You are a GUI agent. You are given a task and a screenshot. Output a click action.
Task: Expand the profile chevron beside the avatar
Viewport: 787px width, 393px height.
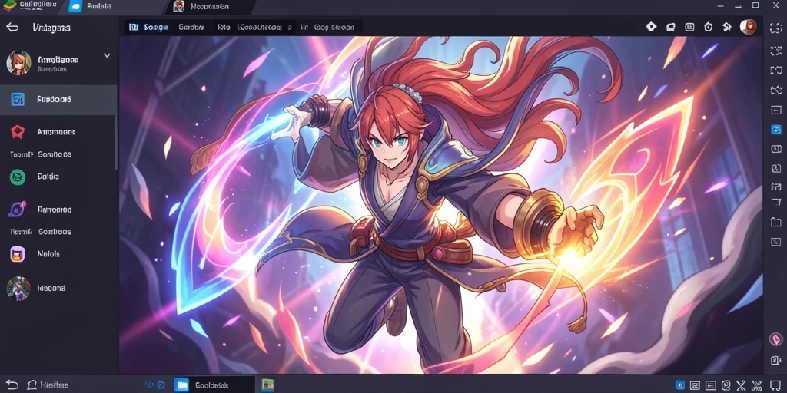(x=107, y=55)
